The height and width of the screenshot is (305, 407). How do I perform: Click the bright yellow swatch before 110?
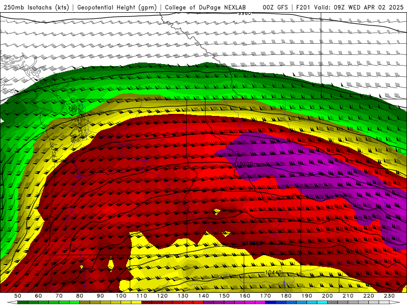point(136,302)
